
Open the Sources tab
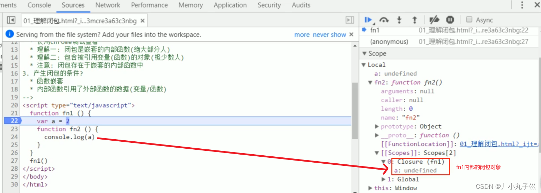73,5
